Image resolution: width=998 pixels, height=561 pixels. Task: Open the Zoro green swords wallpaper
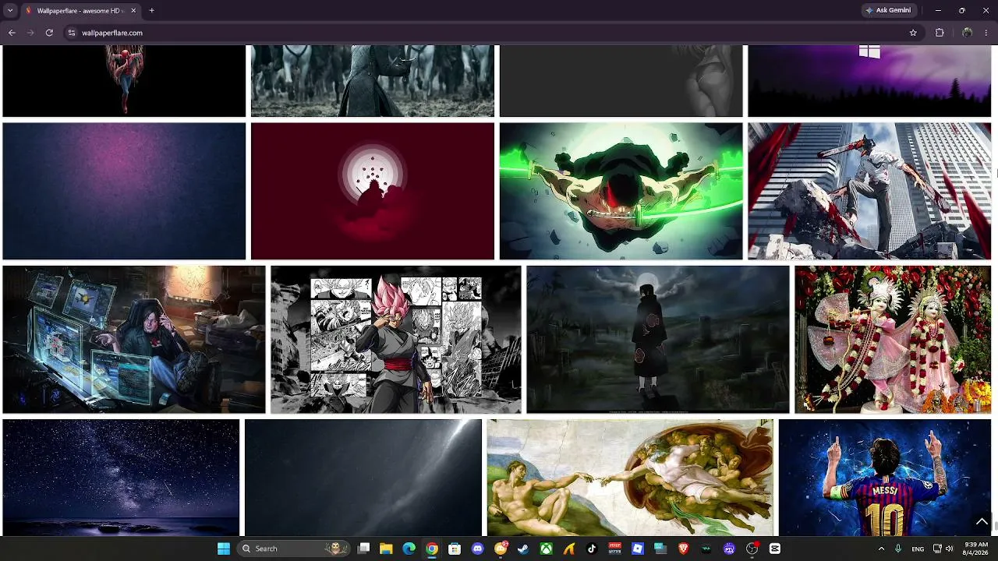click(621, 191)
